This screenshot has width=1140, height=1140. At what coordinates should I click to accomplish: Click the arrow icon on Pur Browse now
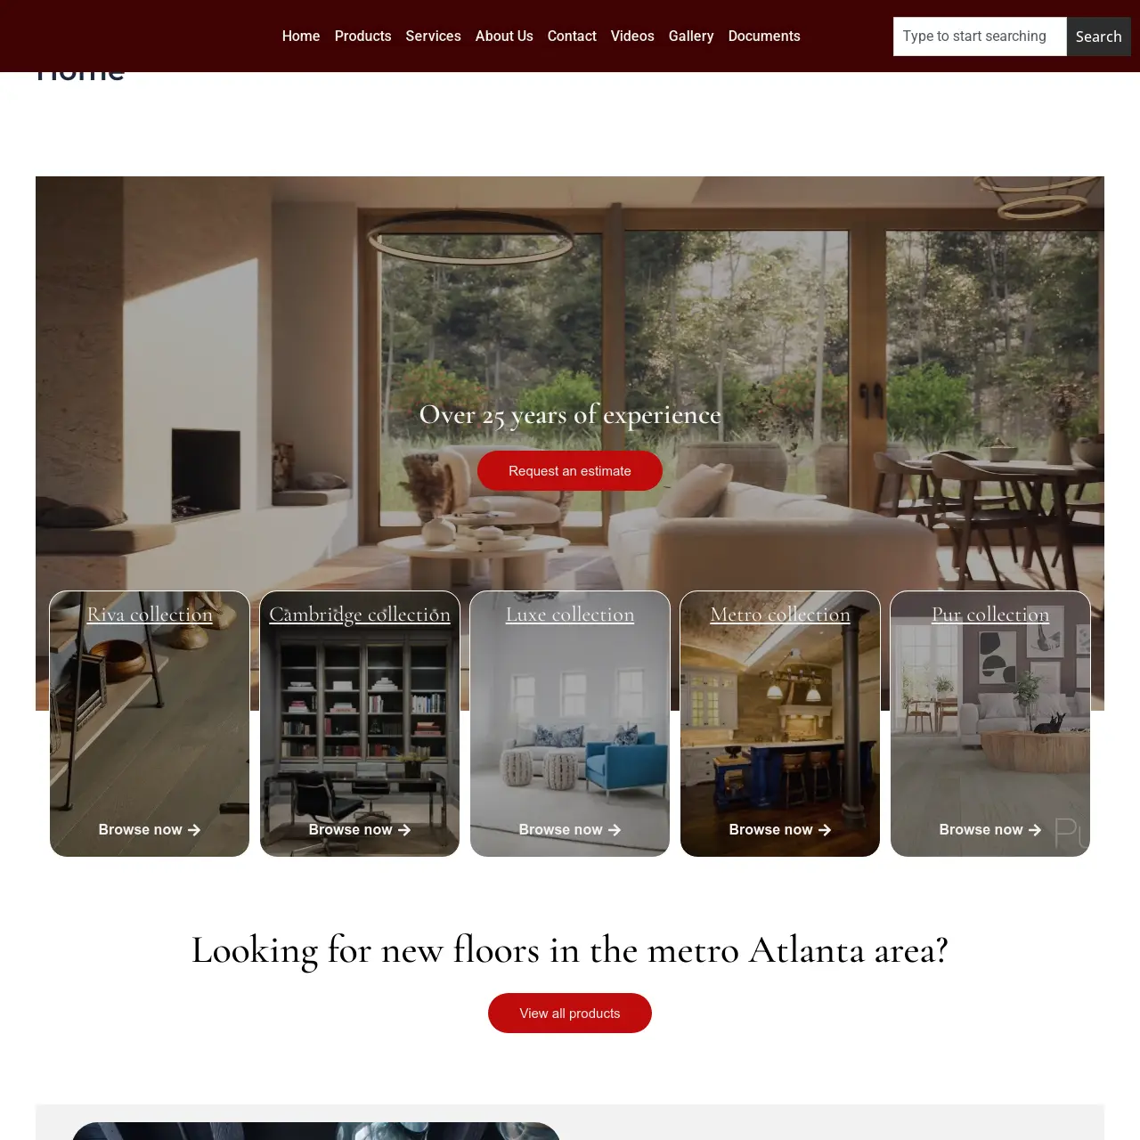(x=1035, y=830)
